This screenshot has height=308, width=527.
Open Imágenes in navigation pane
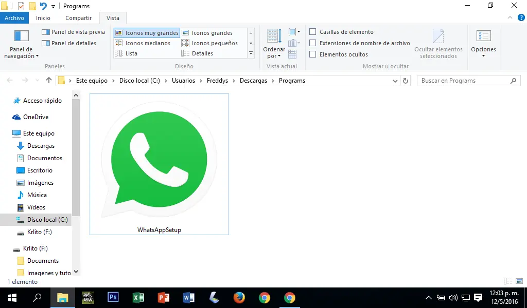(x=36, y=183)
